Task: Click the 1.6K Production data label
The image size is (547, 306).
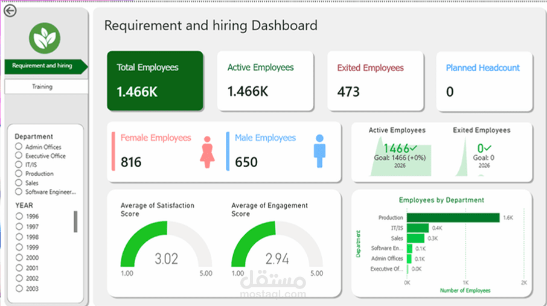Action: click(x=508, y=218)
